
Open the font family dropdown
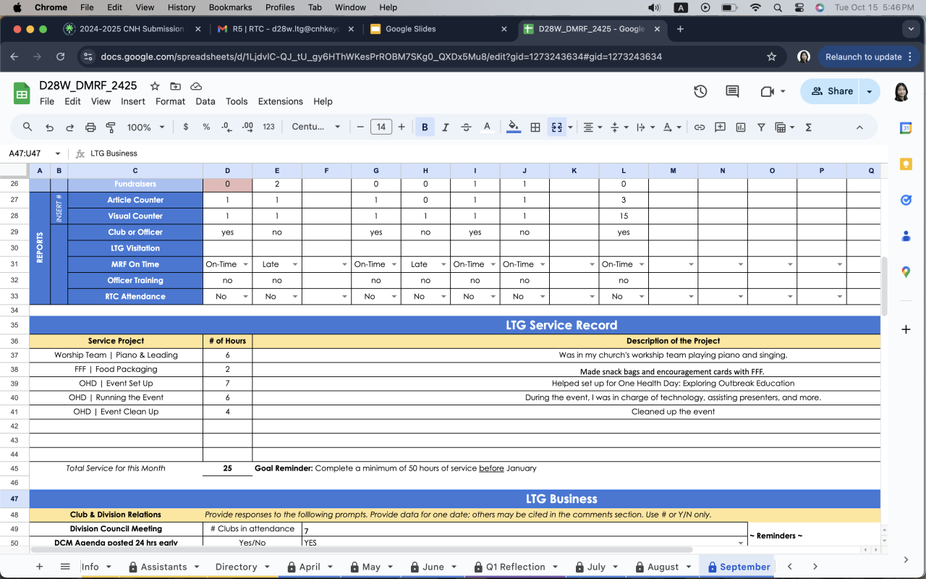[x=315, y=127]
